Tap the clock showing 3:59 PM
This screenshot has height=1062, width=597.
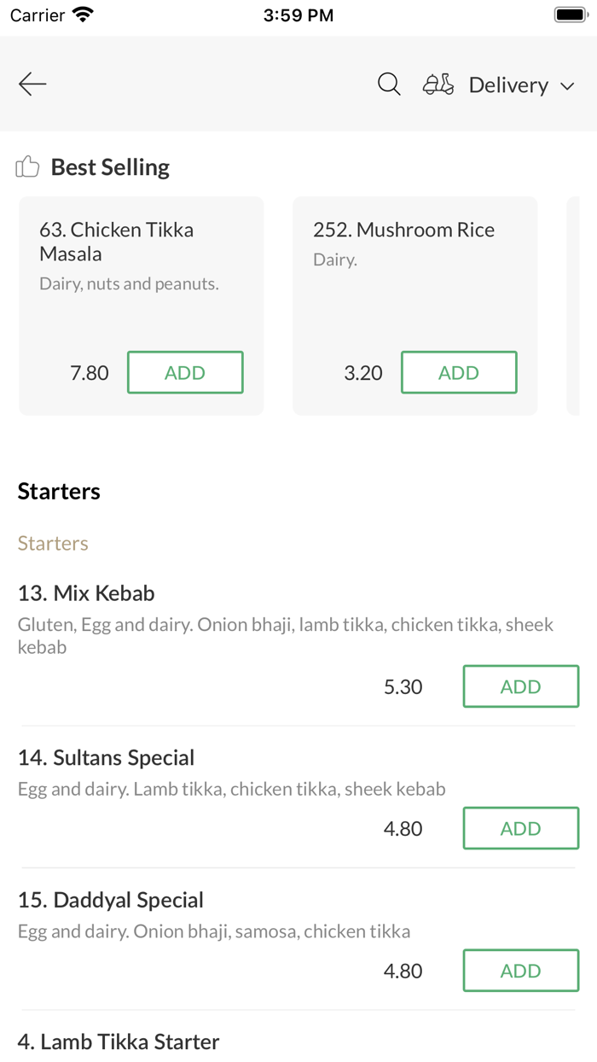tap(298, 14)
